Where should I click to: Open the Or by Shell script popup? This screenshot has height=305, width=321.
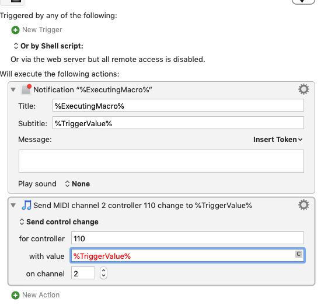click(x=48, y=46)
